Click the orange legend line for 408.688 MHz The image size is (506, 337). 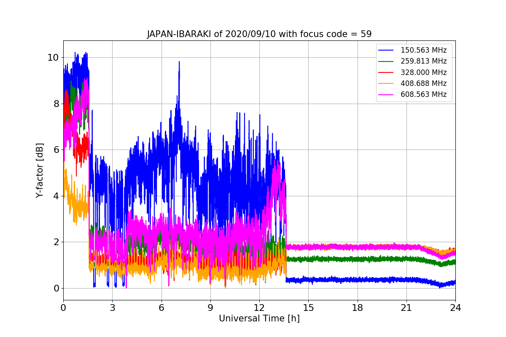386,83
